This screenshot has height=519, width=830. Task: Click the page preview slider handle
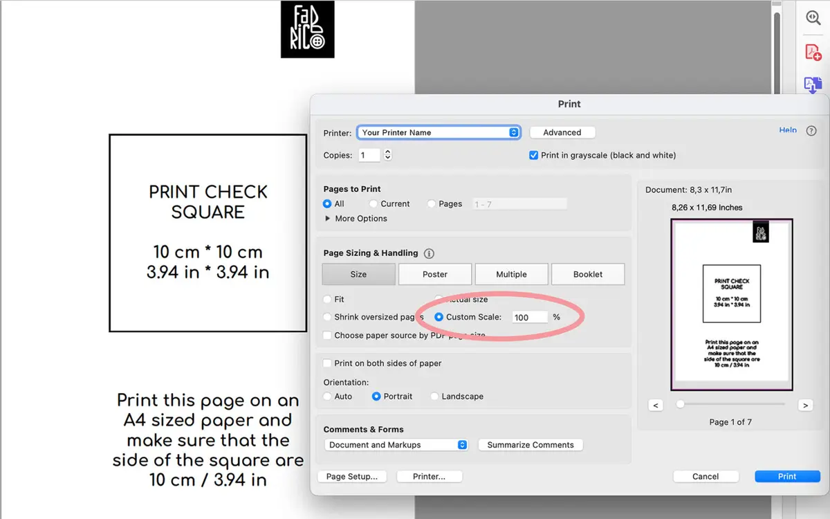(x=680, y=404)
